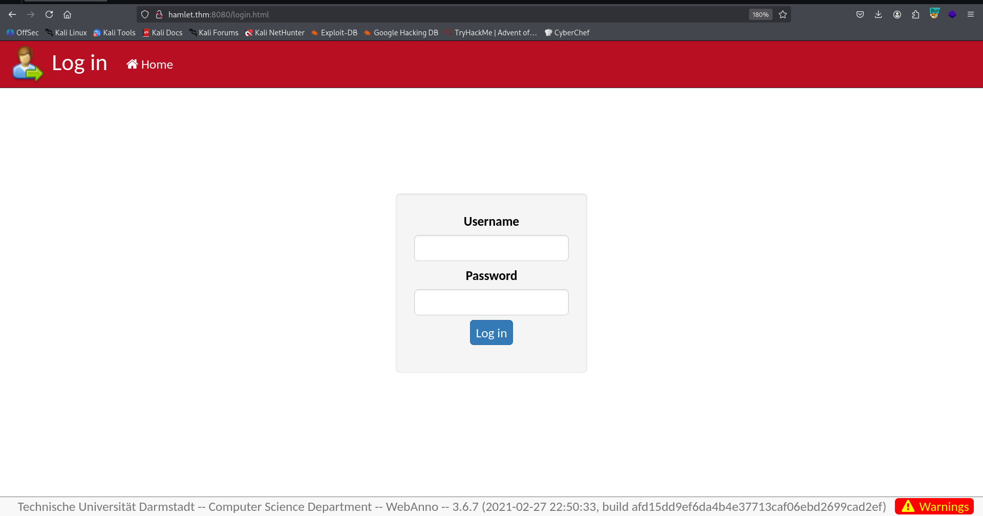Save the page to Pocket
The height and width of the screenshot is (516, 983).
pos(860,14)
